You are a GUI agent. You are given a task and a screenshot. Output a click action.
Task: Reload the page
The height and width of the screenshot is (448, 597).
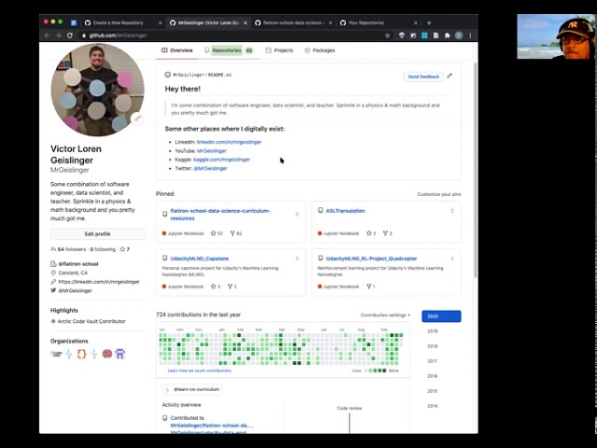point(70,35)
